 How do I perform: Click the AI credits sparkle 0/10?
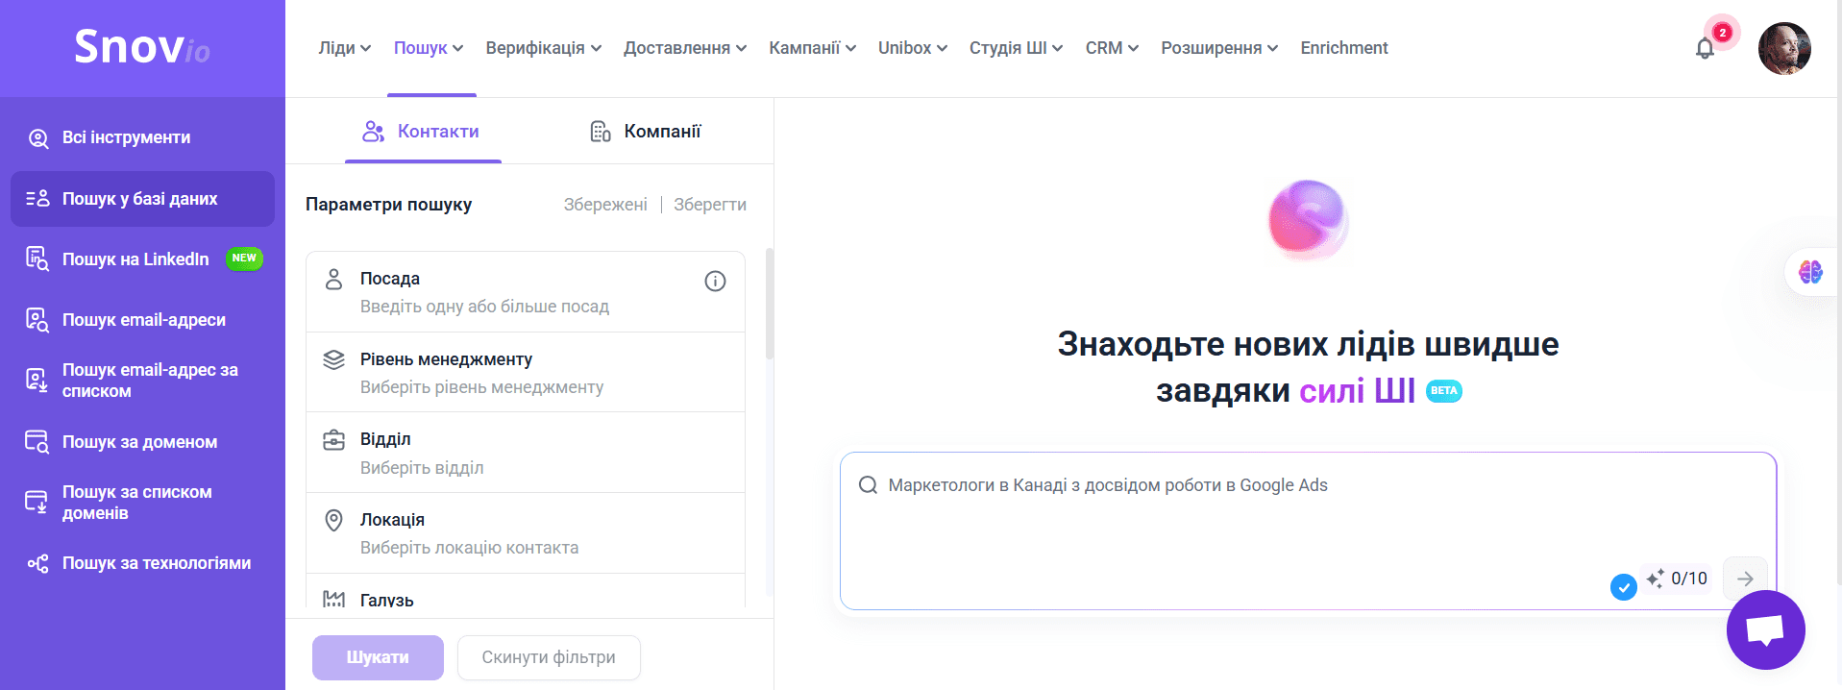(1677, 579)
